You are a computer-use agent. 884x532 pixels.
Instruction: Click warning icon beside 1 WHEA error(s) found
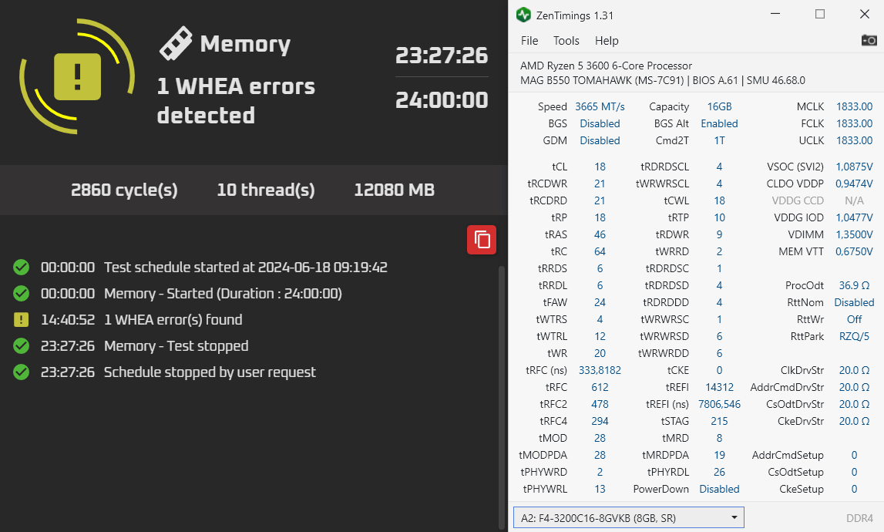click(22, 320)
